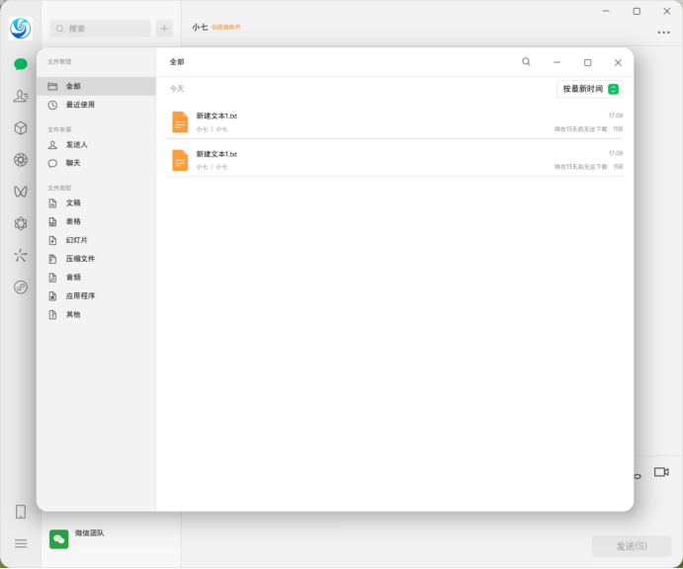Click the first 新建文本1.txt file icon
Image resolution: width=683 pixels, height=569 pixels.
[x=180, y=122]
